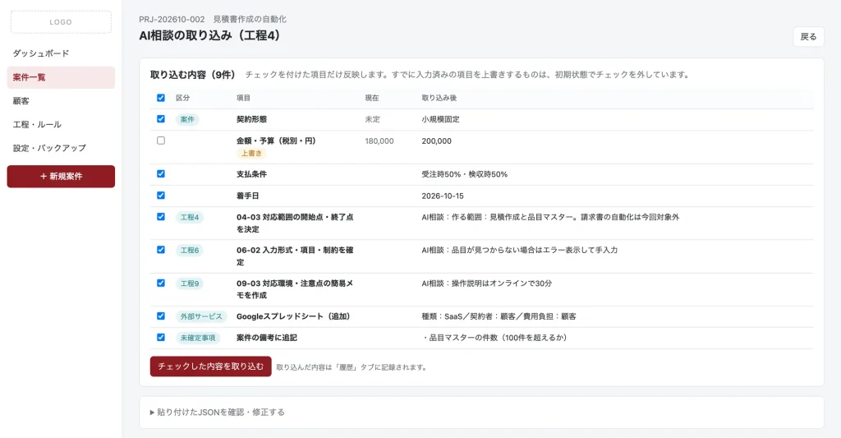Click チェックした内容を取り込む button
The width and height of the screenshot is (841, 438).
pyautogui.click(x=211, y=367)
